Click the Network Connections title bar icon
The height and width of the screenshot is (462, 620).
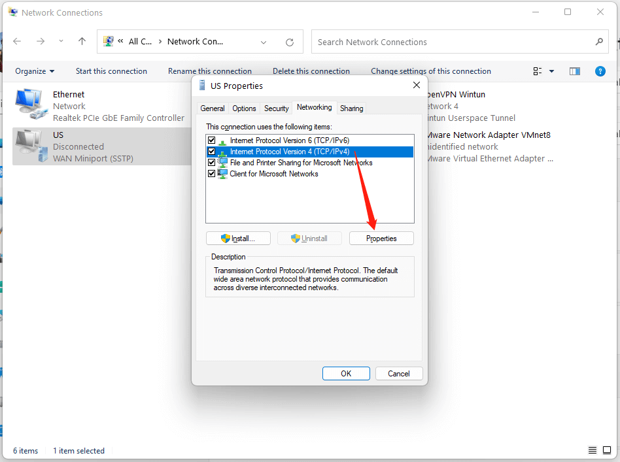click(12, 12)
